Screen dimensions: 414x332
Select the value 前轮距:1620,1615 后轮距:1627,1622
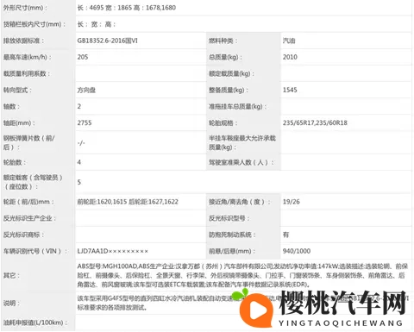128,202
